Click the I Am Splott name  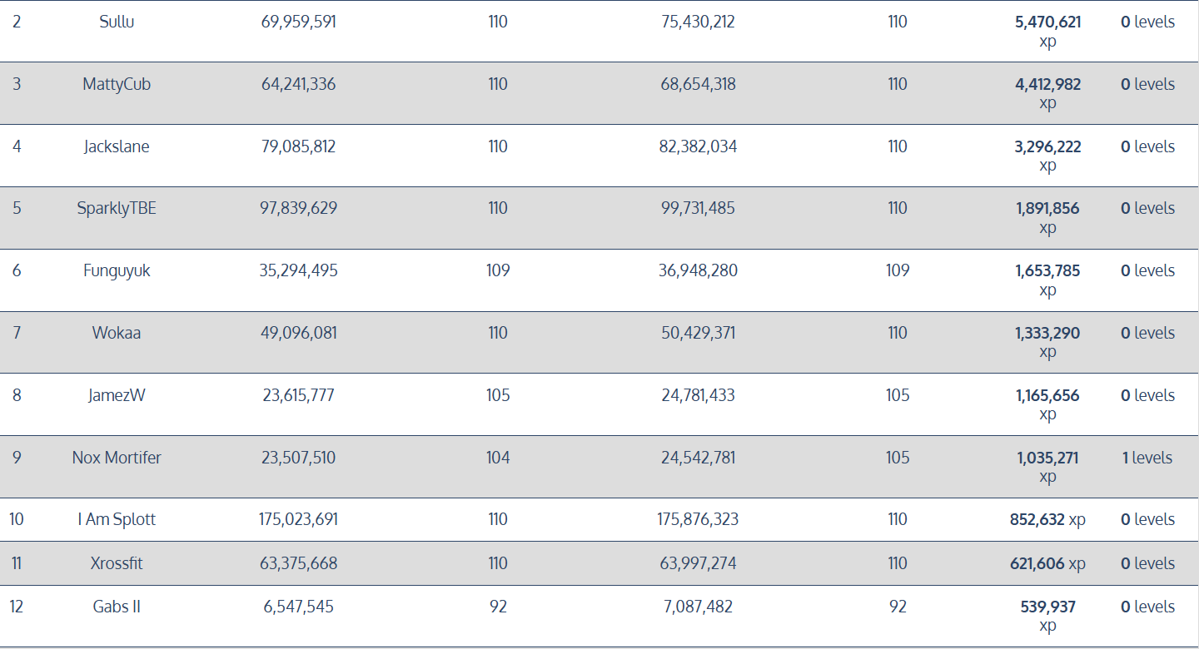tap(117, 520)
